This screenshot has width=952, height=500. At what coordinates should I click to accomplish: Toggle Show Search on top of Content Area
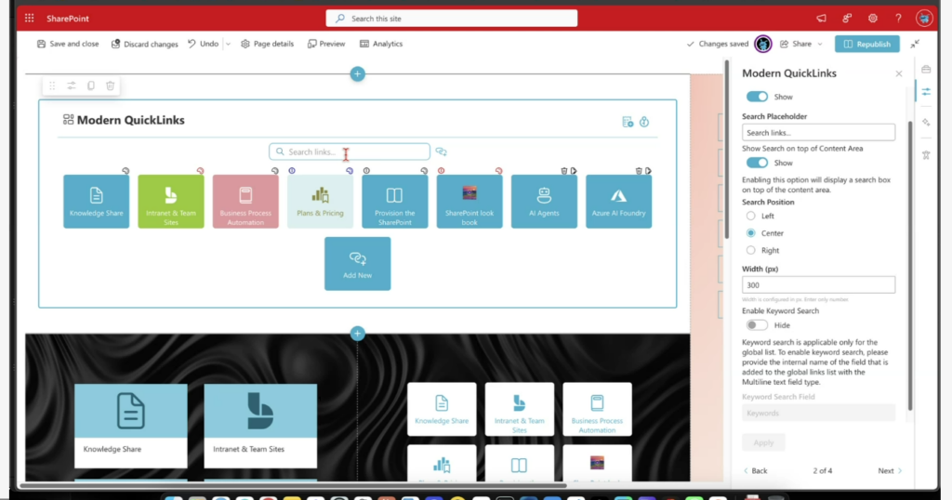pos(757,163)
